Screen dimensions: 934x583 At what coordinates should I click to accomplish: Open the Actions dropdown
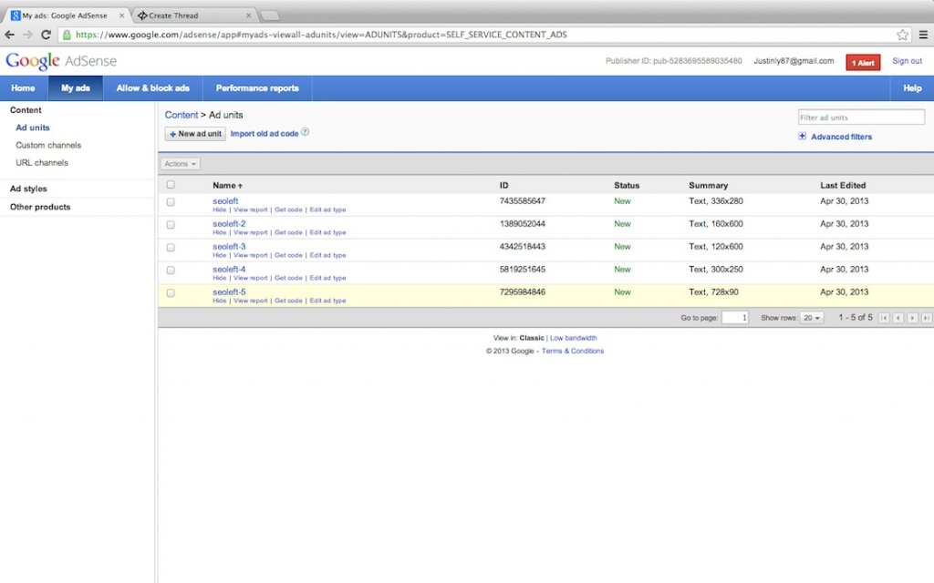tap(181, 164)
